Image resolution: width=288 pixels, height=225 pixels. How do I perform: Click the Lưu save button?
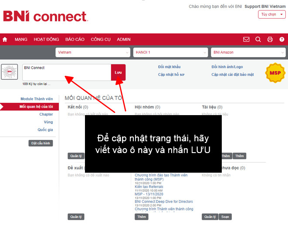point(118,72)
